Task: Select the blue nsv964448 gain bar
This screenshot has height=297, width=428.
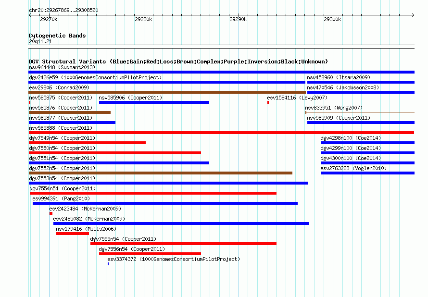Action: tap(221, 72)
